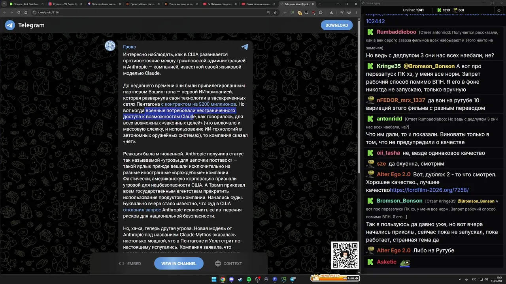
Task: Reload the page with refresh icon
Action: click(x=19, y=12)
